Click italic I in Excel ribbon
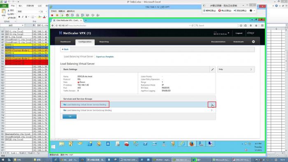 click(23, 17)
